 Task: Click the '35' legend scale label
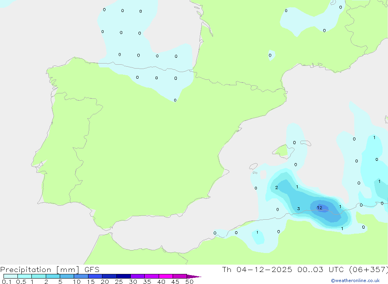tap(147, 282)
